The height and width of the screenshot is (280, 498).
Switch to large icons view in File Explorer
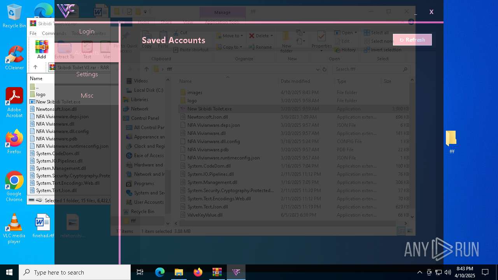point(409,231)
